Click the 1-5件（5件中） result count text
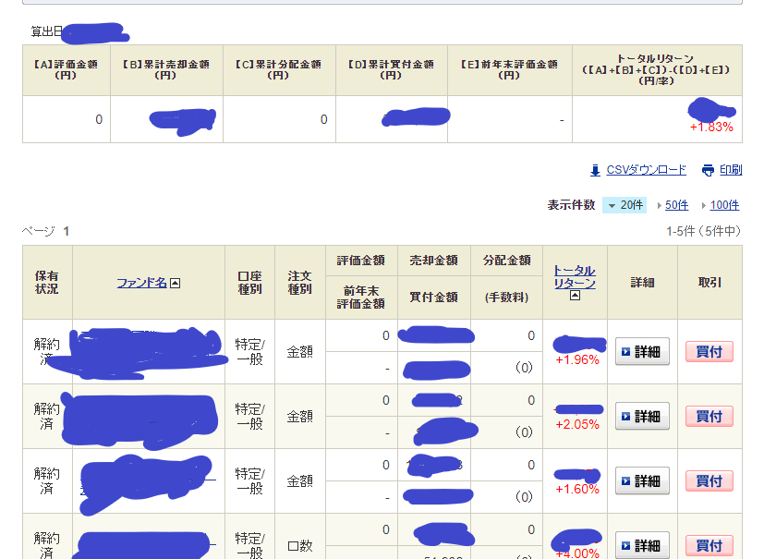 coord(703,231)
